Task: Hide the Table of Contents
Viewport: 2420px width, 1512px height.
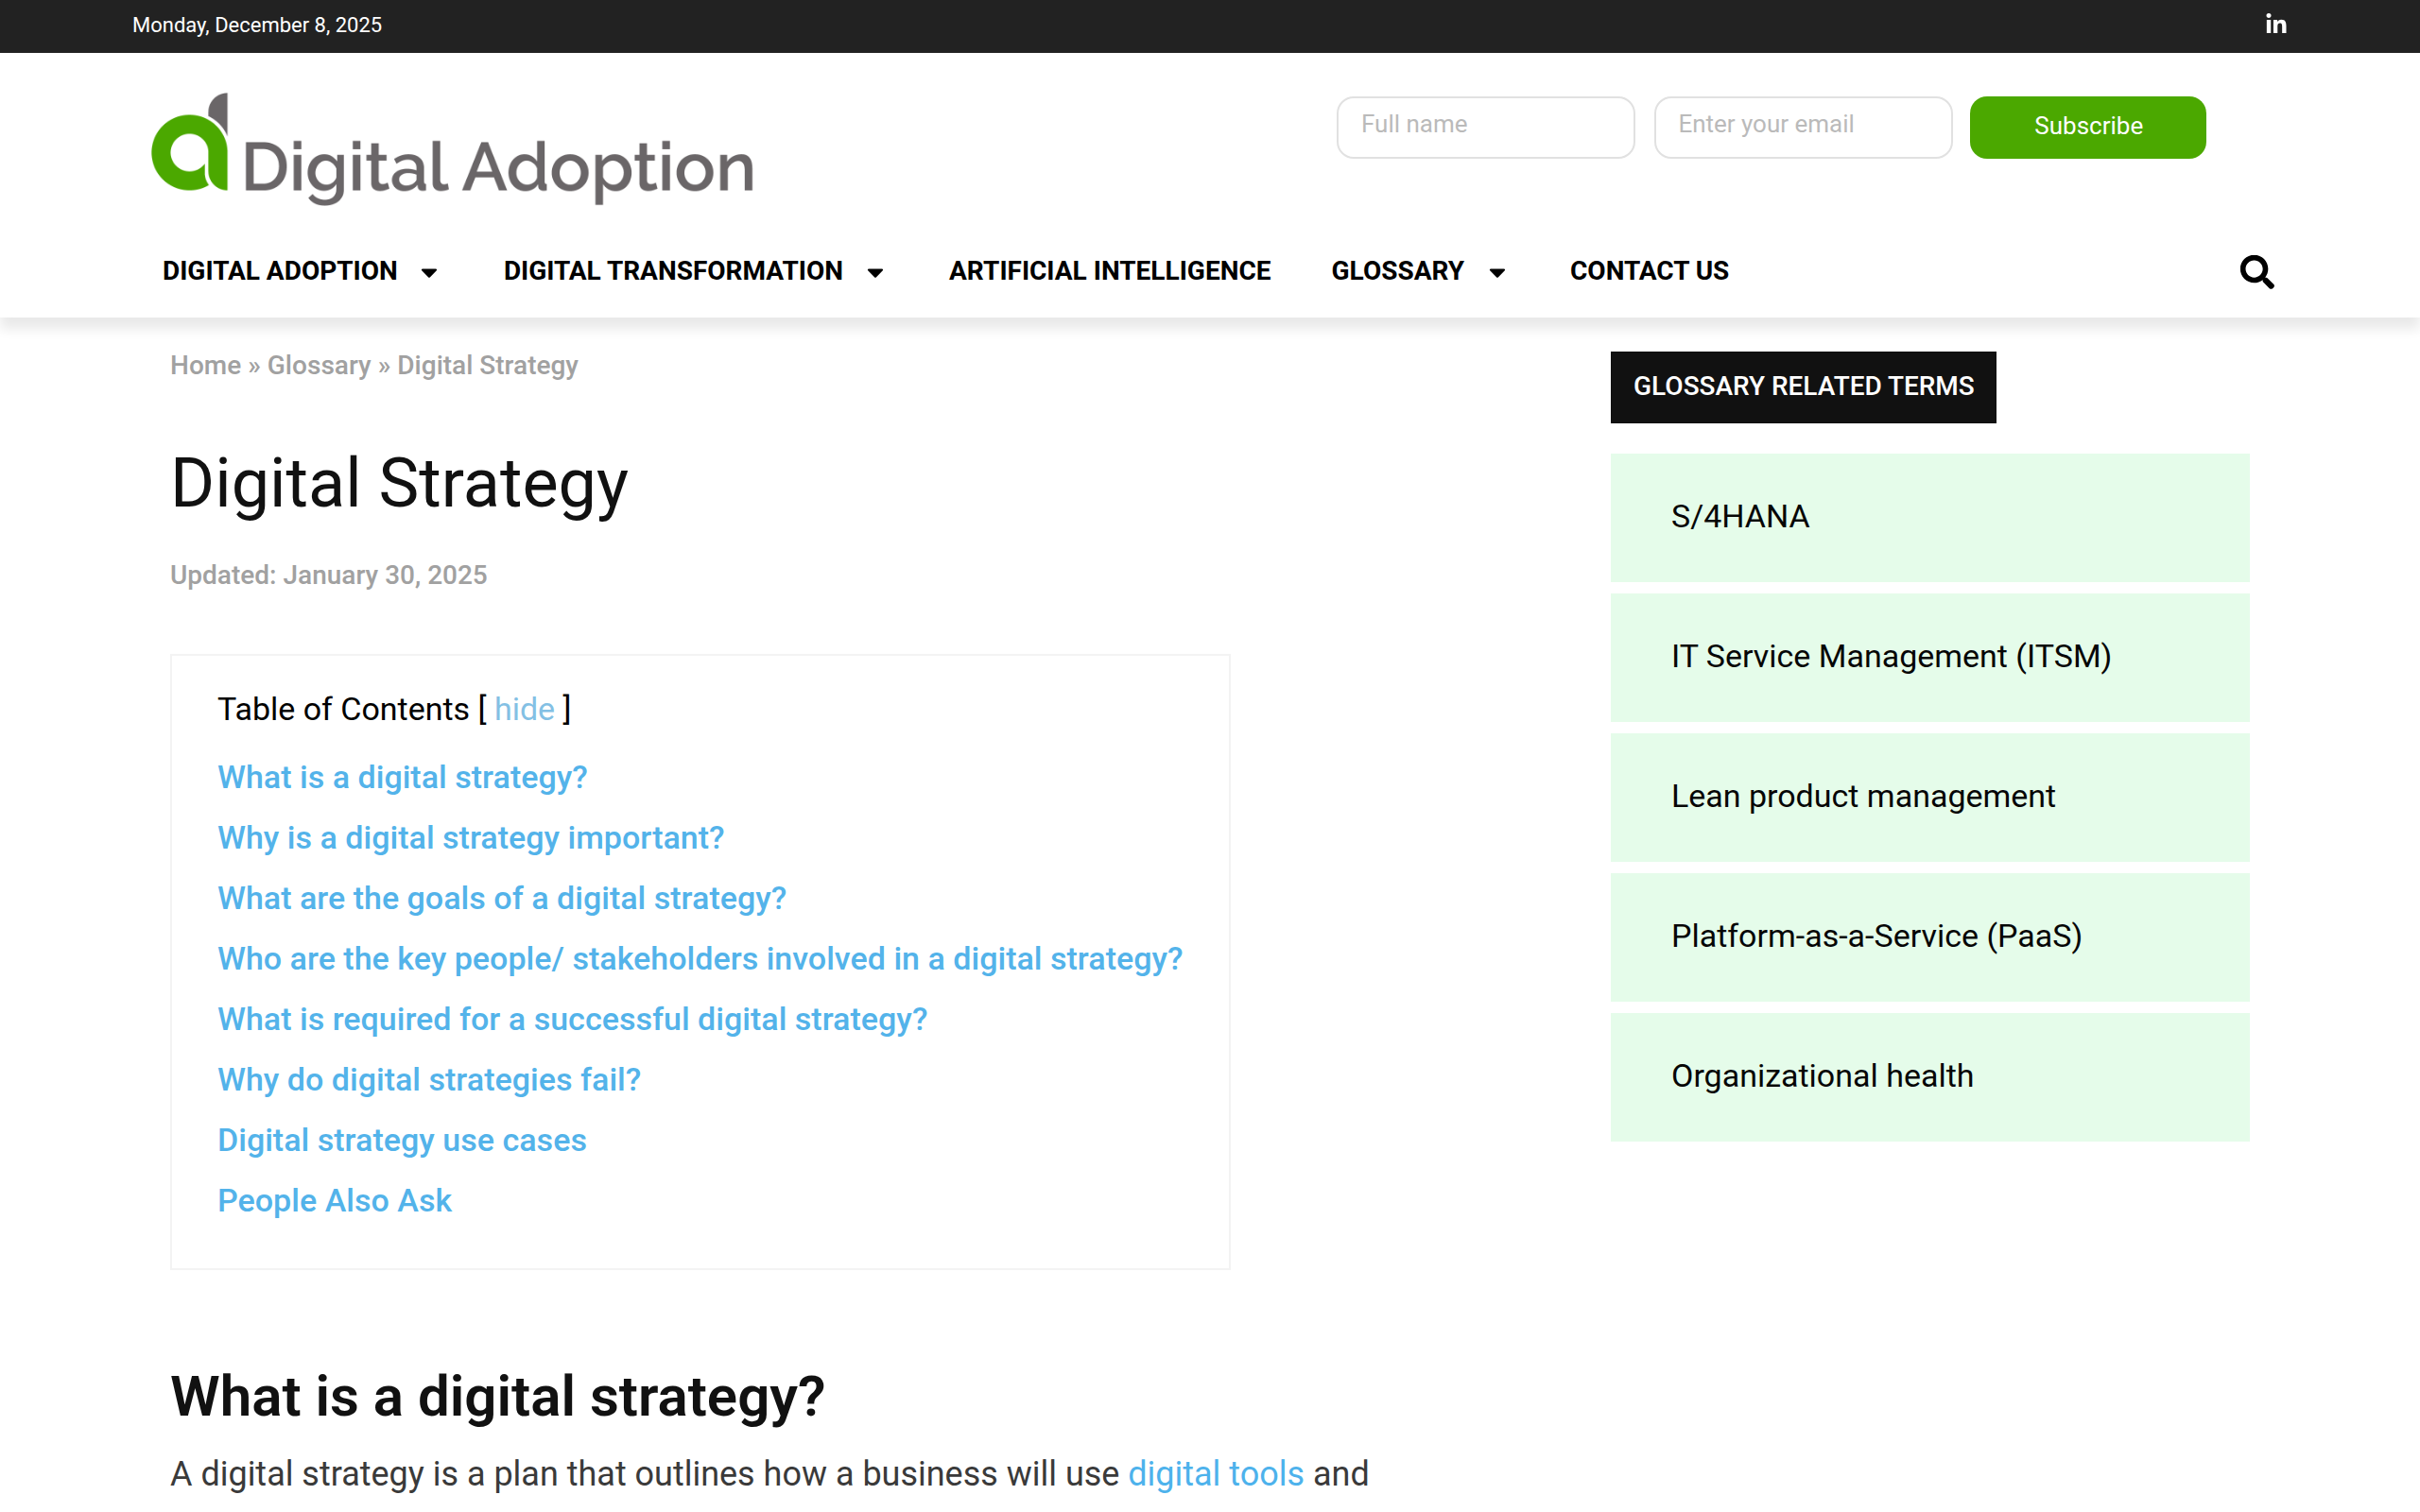Action: point(524,709)
